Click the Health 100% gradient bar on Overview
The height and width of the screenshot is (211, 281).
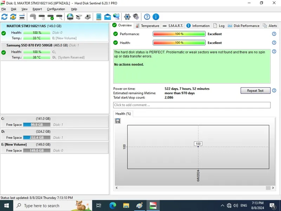(x=179, y=43)
